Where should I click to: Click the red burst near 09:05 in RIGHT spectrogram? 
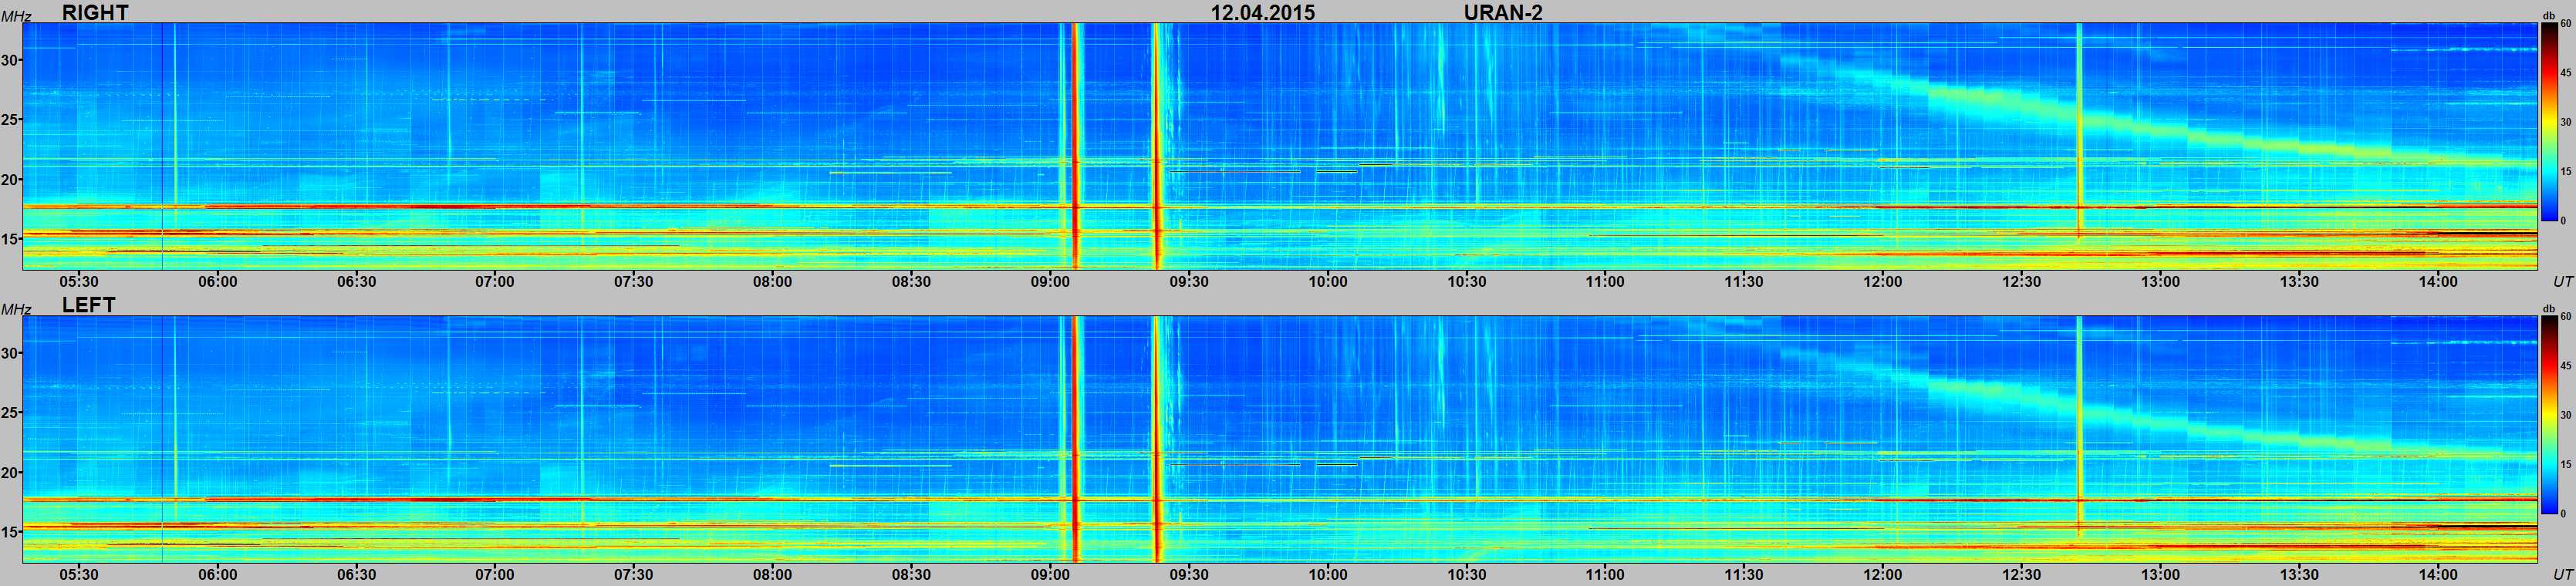pos(1075,146)
